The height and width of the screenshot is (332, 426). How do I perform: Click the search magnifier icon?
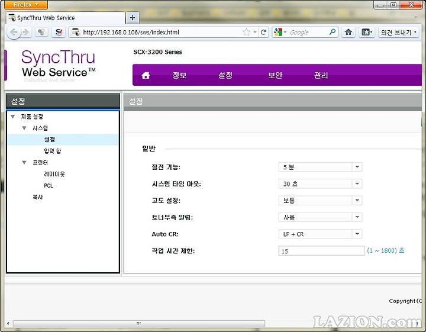333,32
